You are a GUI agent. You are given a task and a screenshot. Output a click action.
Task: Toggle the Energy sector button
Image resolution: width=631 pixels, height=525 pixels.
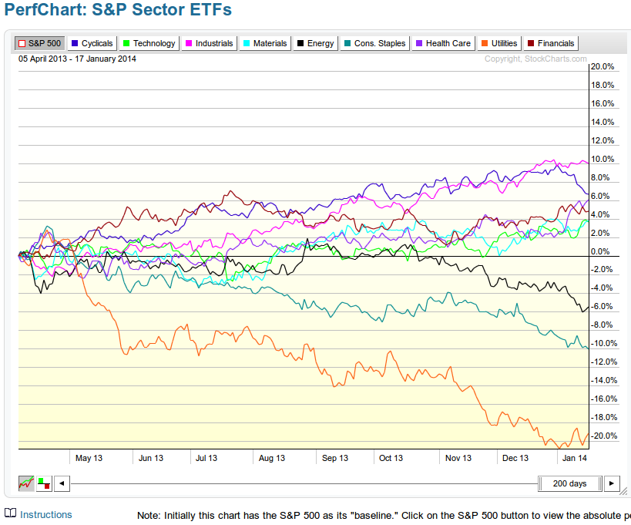(315, 43)
